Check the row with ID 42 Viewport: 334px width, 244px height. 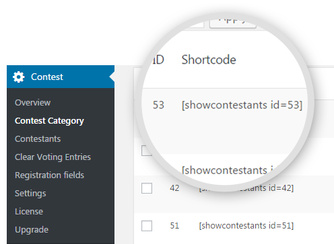click(147, 188)
